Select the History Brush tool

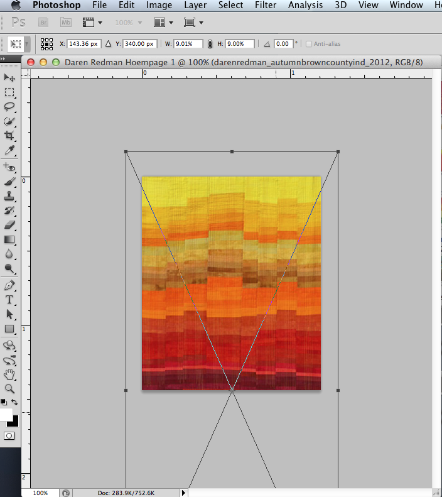9,210
